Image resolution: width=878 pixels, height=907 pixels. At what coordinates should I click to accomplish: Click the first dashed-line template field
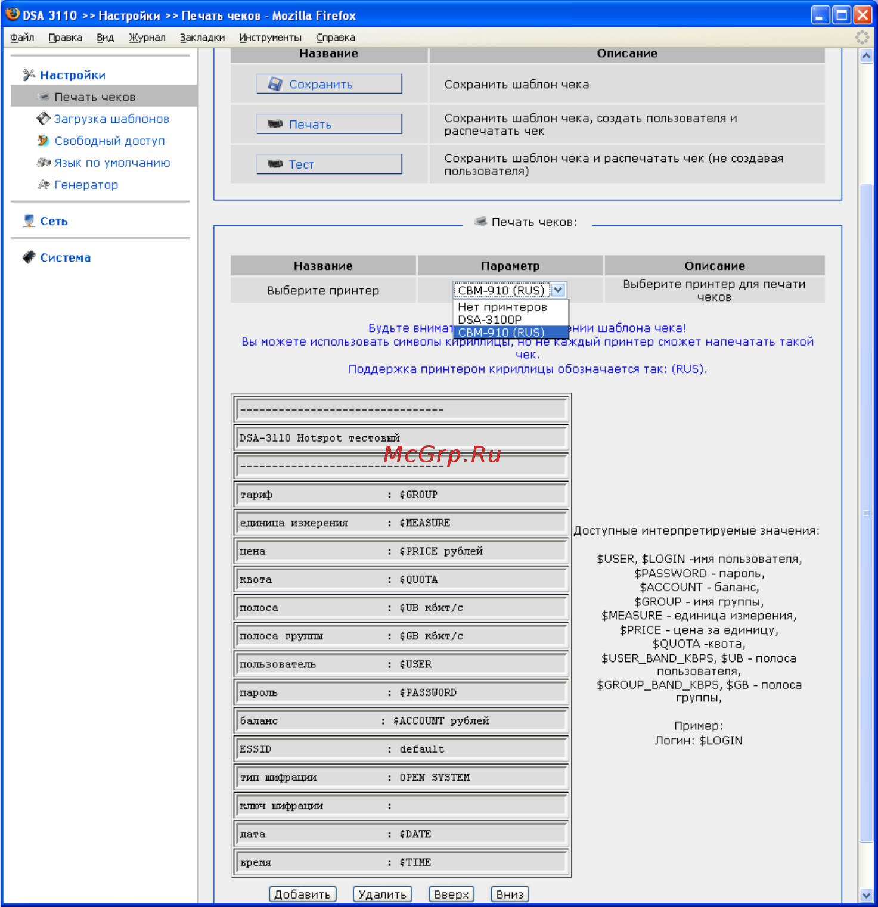[402, 409]
